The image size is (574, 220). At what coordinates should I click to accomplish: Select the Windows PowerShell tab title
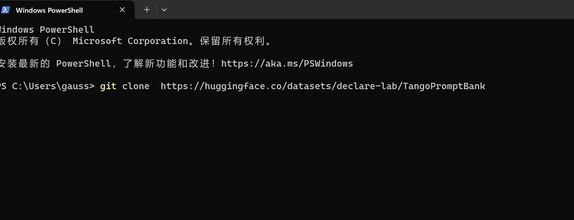pyautogui.click(x=49, y=10)
